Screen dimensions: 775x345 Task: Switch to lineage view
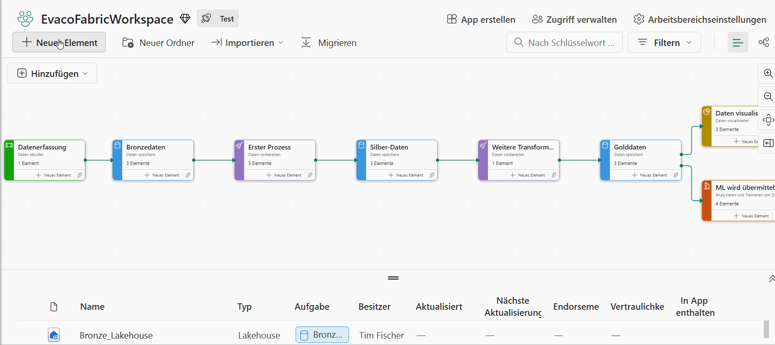[764, 43]
